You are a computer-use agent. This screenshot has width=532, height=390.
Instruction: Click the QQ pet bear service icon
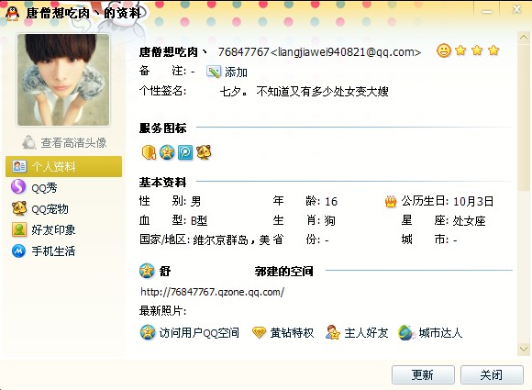204,152
